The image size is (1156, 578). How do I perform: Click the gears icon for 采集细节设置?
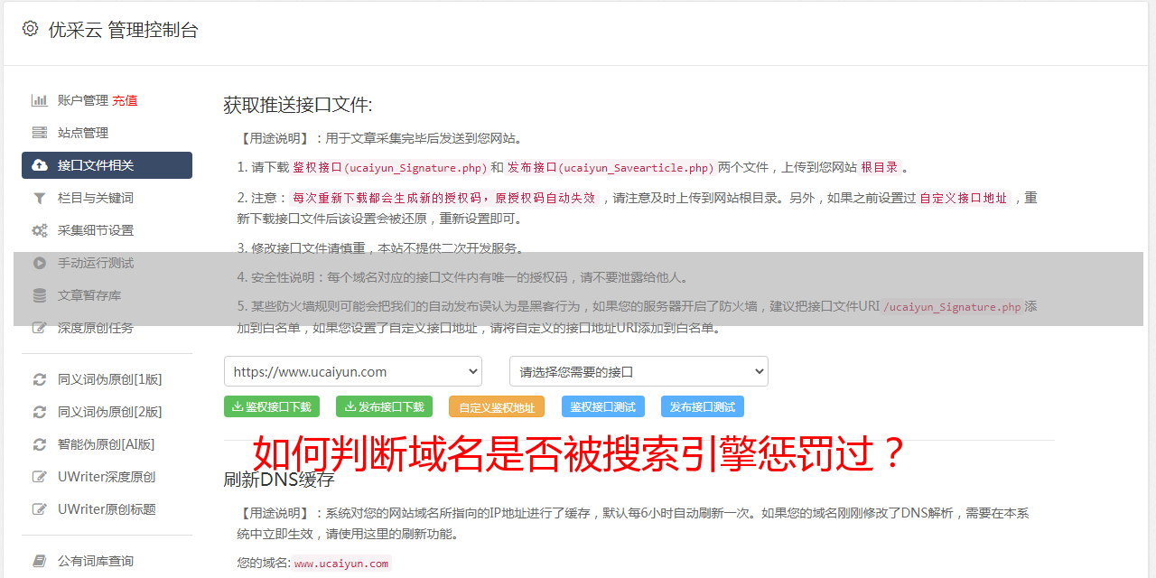pyautogui.click(x=40, y=230)
